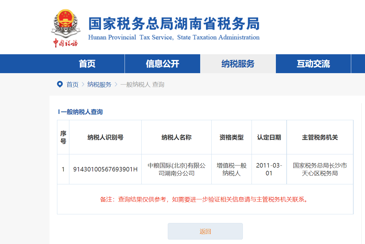Click the red 备注 notice text
Image resolution: width=365 pixels, height=244 pixels.
(205, 199)
